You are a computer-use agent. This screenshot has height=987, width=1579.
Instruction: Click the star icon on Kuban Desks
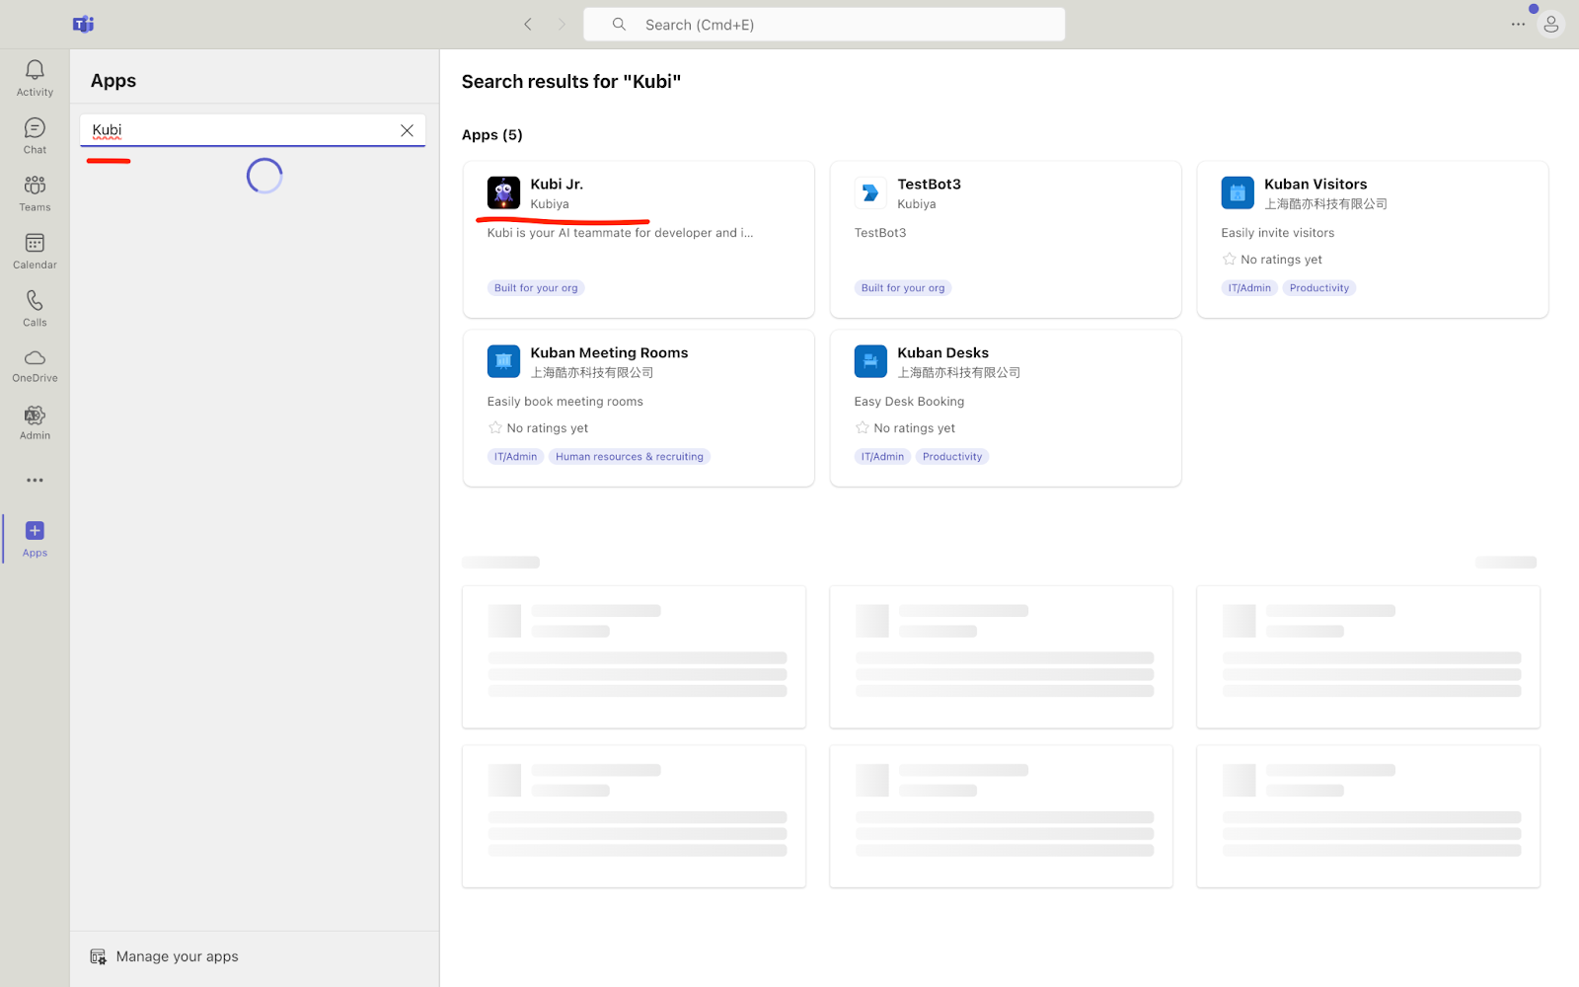863,428
